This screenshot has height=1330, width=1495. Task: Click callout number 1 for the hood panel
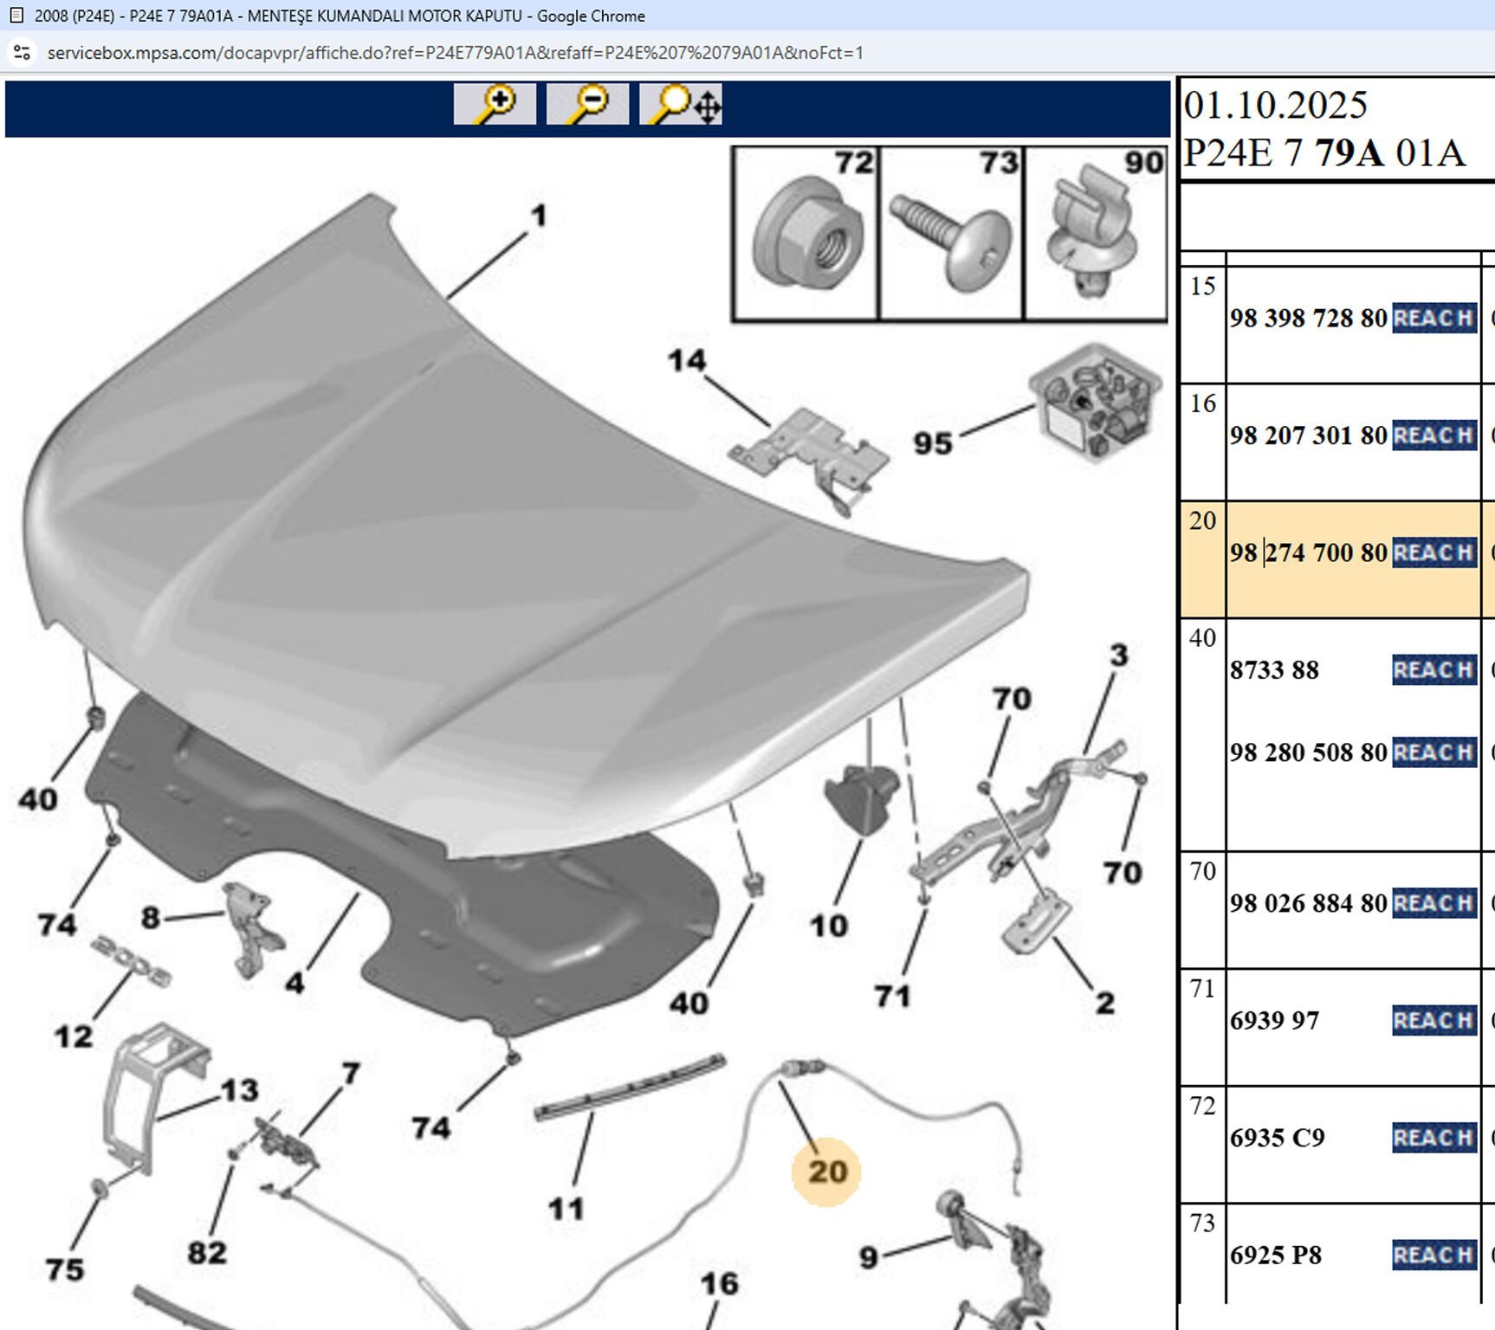pos(539,216)
